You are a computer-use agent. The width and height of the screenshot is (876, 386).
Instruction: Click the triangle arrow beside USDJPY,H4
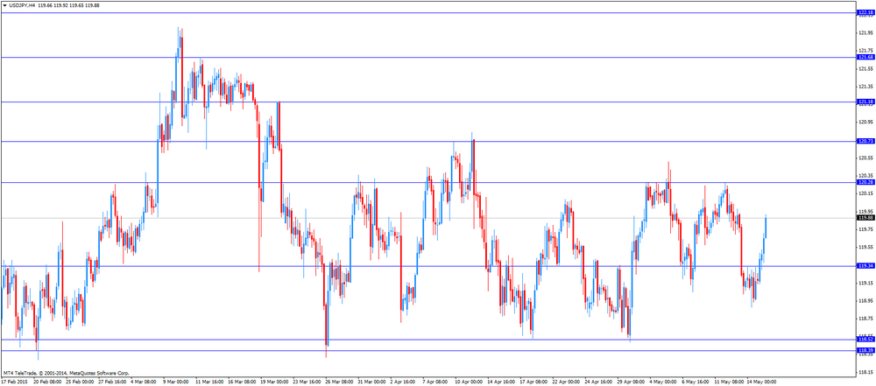(x=4, y=4)
